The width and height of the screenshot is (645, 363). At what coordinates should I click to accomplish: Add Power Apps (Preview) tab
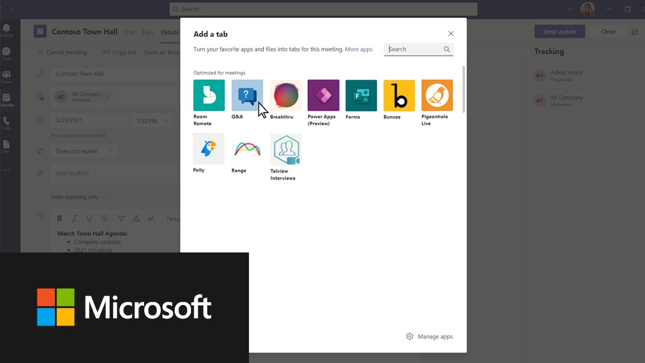click(x=323, y=95)
